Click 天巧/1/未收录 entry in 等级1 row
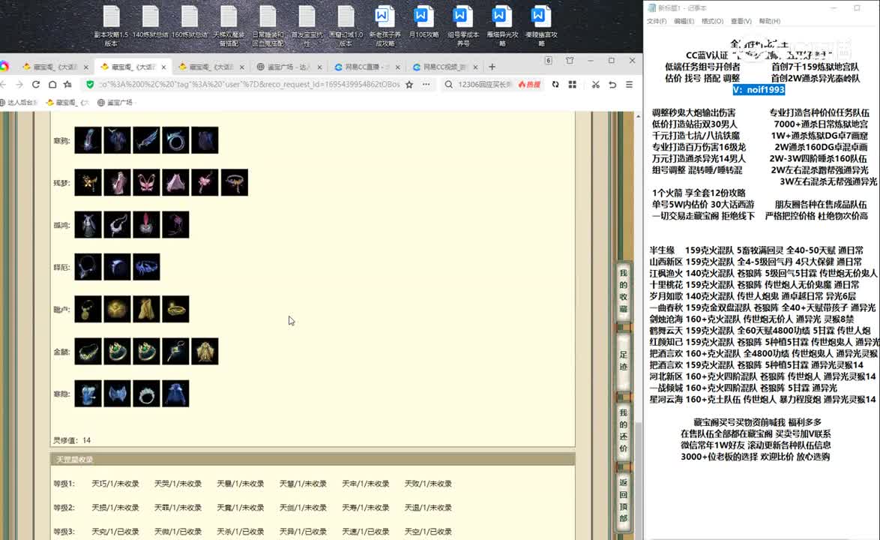880x540 pixels. tap(115, 483)
